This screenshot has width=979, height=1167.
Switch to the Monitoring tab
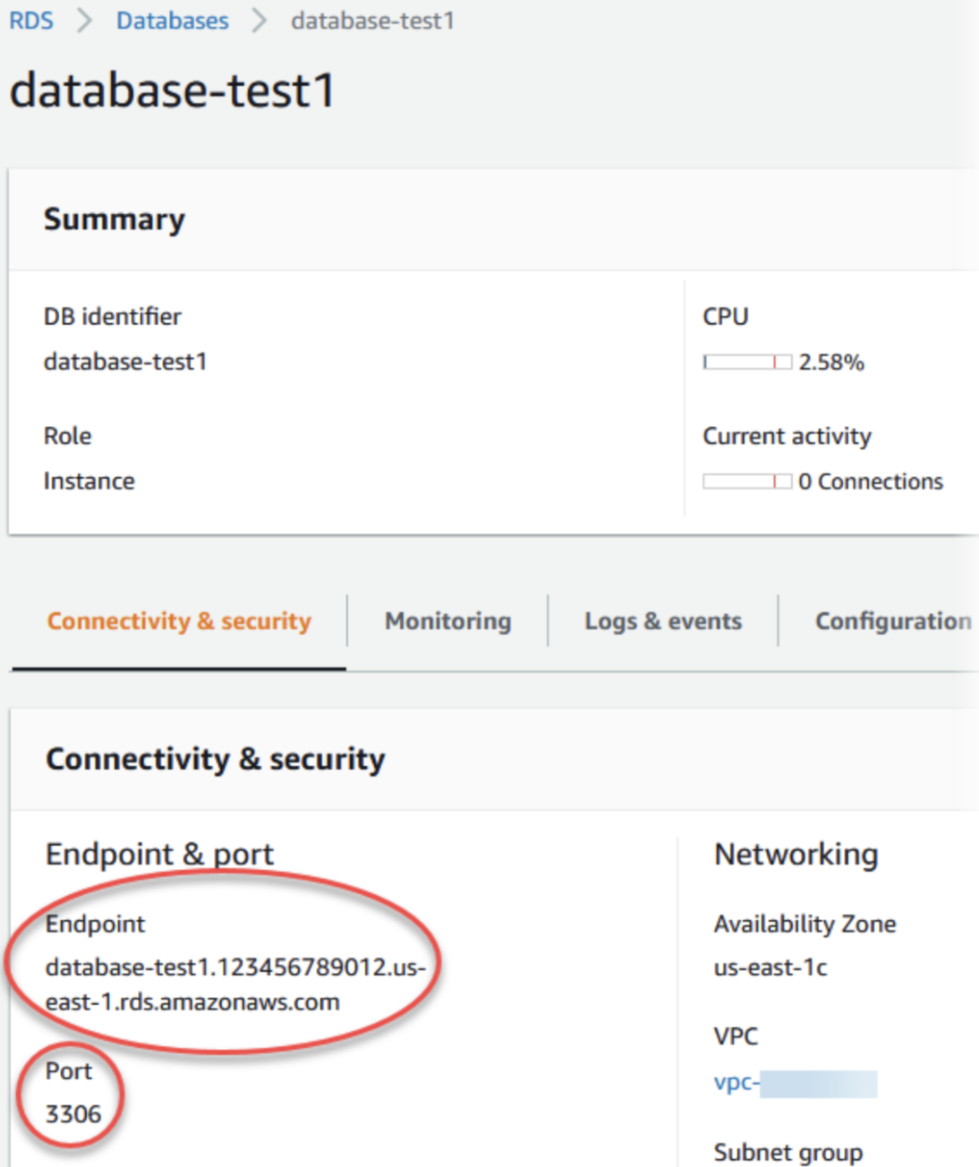point(448,621)
